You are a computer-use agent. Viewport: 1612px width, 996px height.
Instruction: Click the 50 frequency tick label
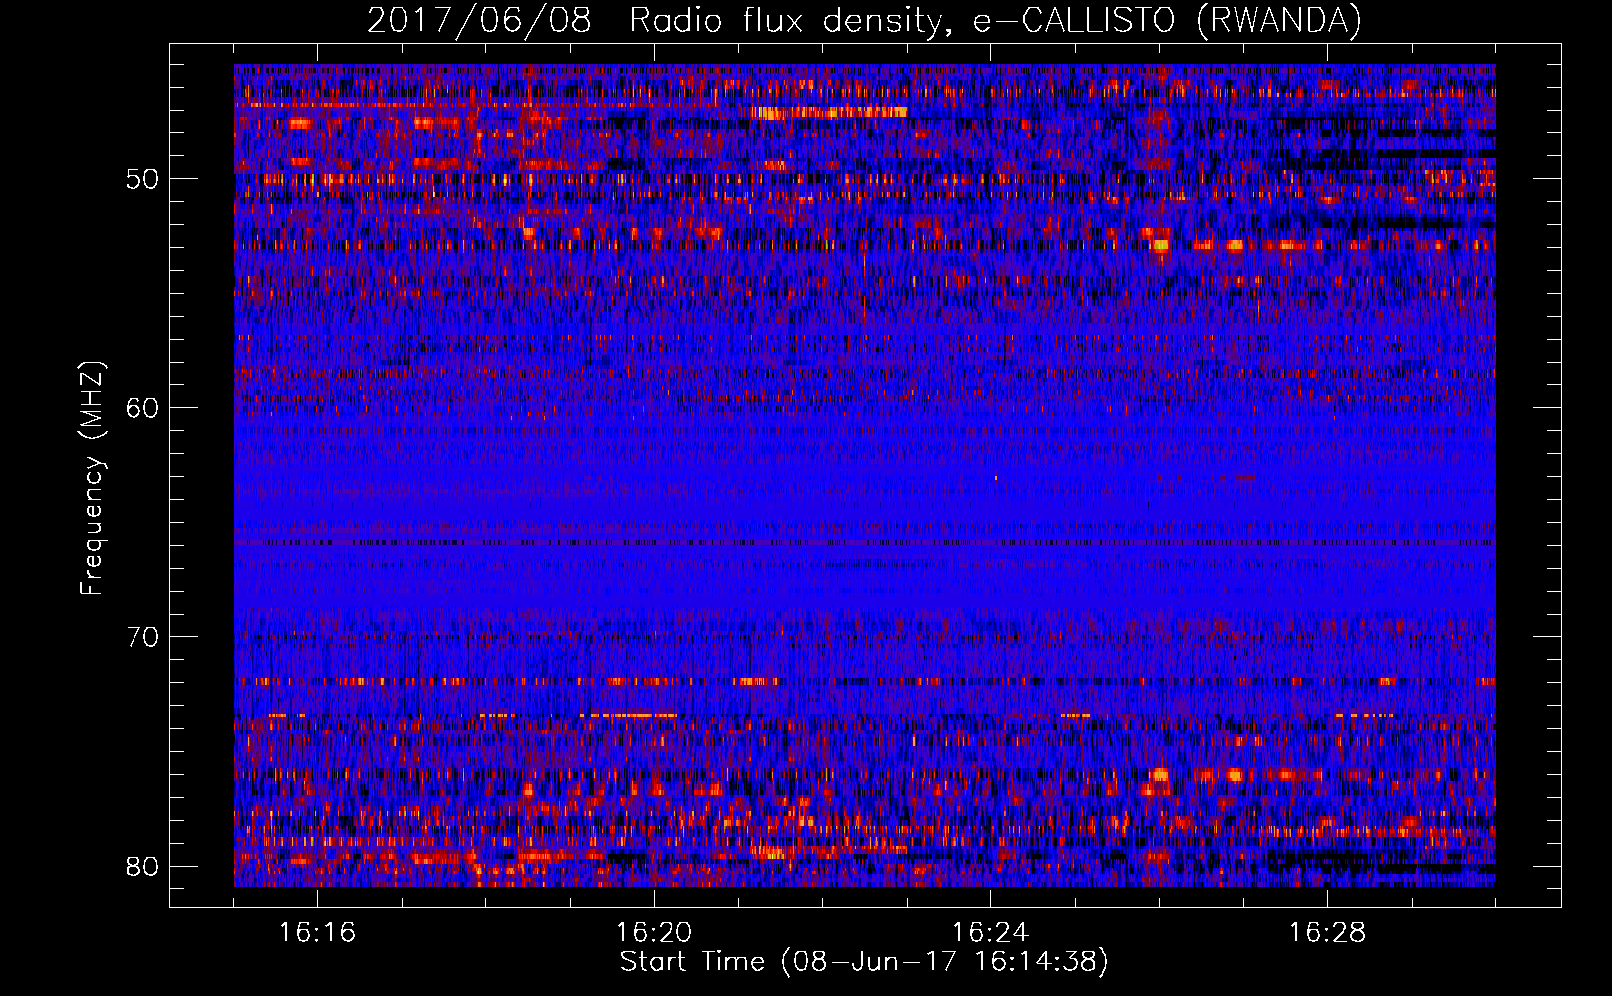pos(143,179)
